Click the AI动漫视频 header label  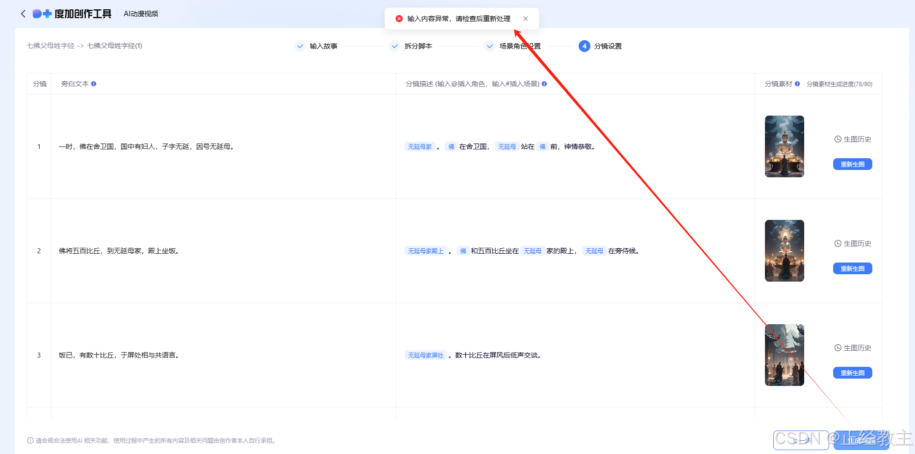click(x=141, y=14)
